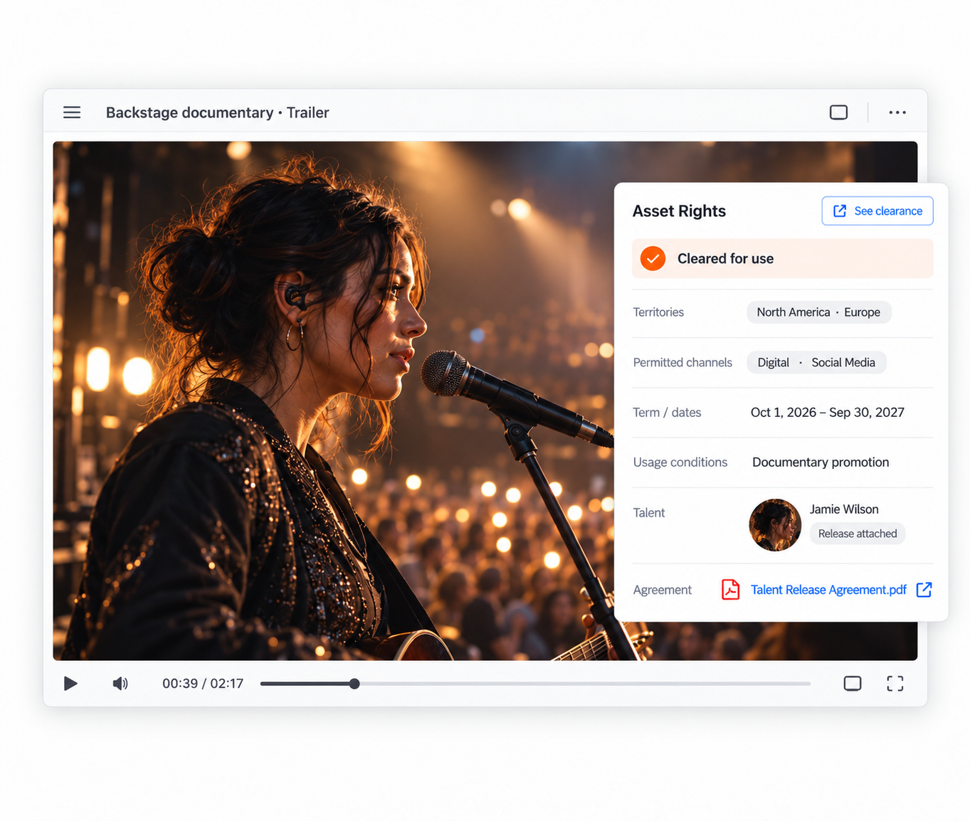The image size is (970, 821).
Task: Click the Talent row label
Action: [649, 513]
